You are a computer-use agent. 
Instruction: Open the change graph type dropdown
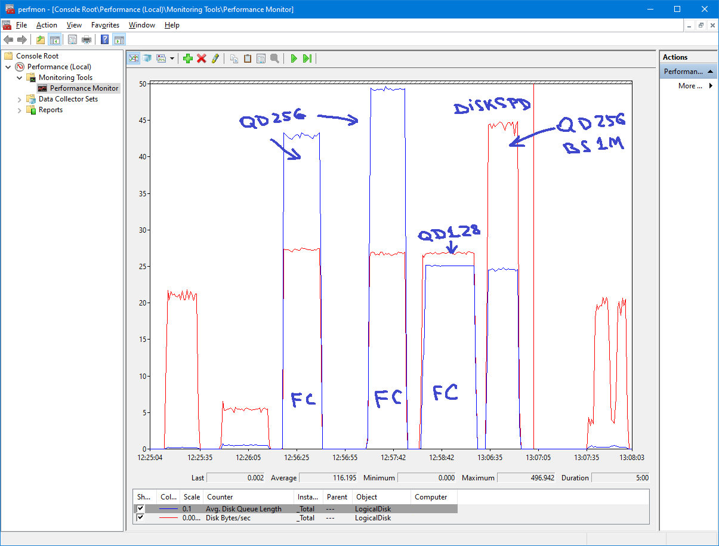172,58
